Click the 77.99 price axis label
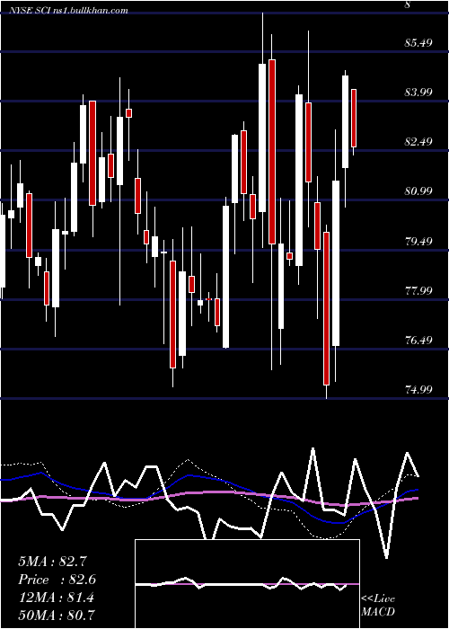Image resolution: width=449 pixels, height=629 pixels. 419,290
